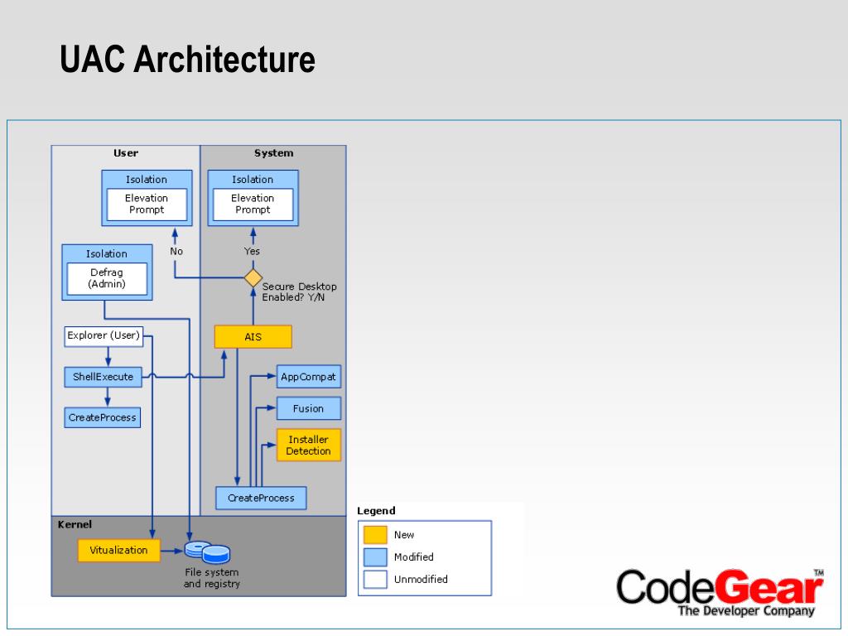Screen dimensions: 848x636
Task: Click Isolation label in the System column
Action: (x=253, y=180)
